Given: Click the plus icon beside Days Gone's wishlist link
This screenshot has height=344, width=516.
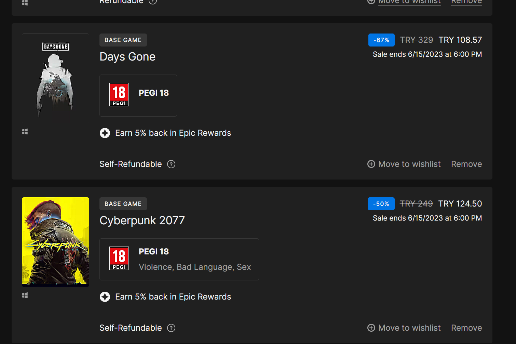Looking at the screenshot, I should (x=371, y=164).
